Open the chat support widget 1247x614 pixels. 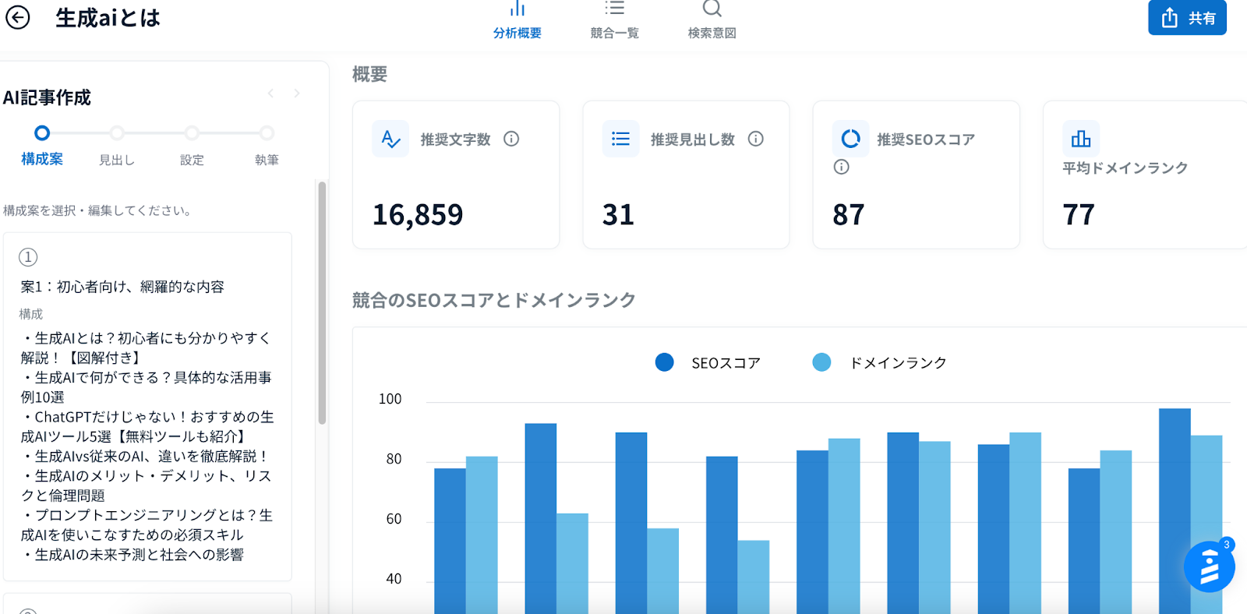point(1209,566)
